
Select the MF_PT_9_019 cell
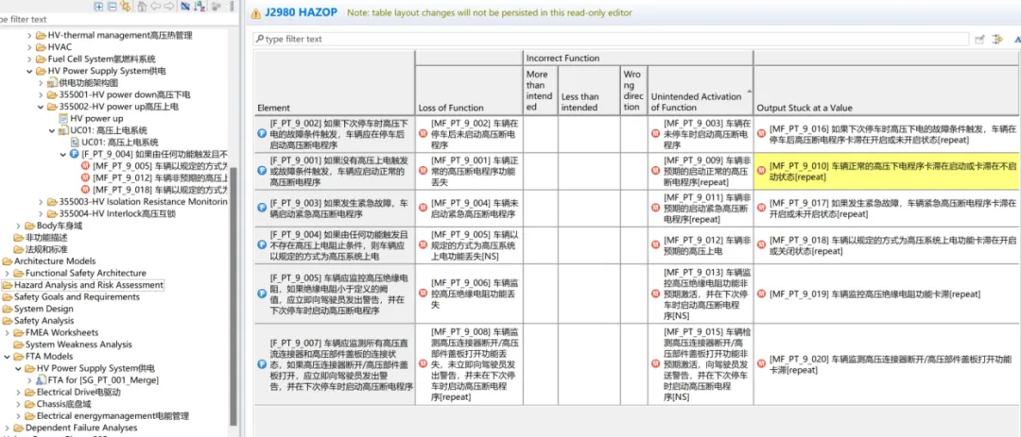[x=887, y=294]
